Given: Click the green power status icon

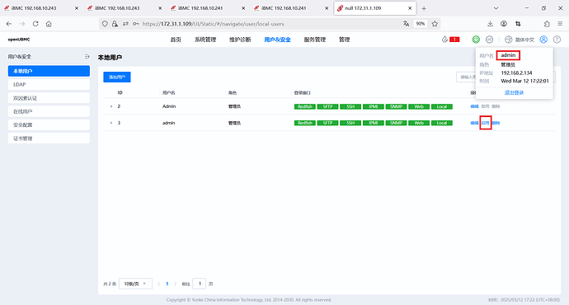Looking at the screenshot, I should [x=476, y=40].
